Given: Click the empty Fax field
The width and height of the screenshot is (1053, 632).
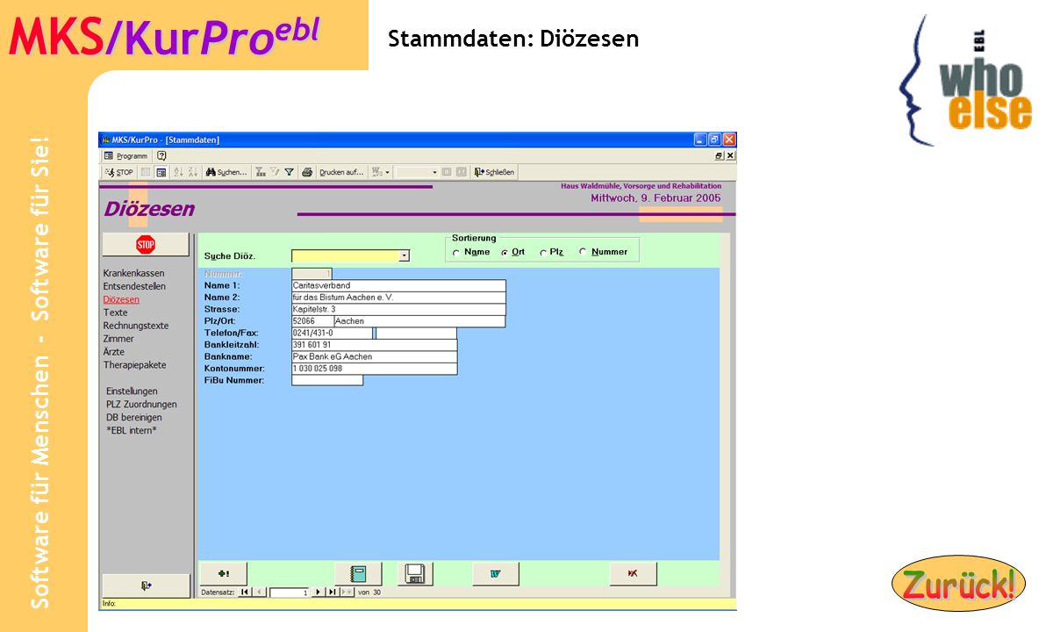Looking at the screenshot, I should (416, 334).
